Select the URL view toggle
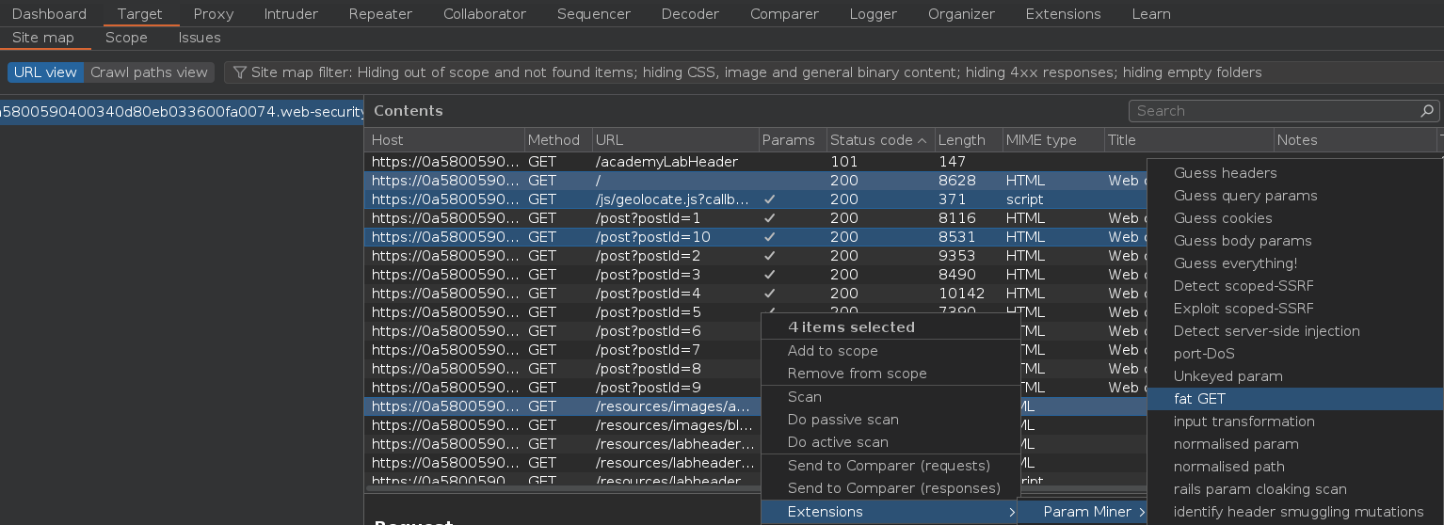Viewport: 1444px width, 525px height. tap(45, 72)
